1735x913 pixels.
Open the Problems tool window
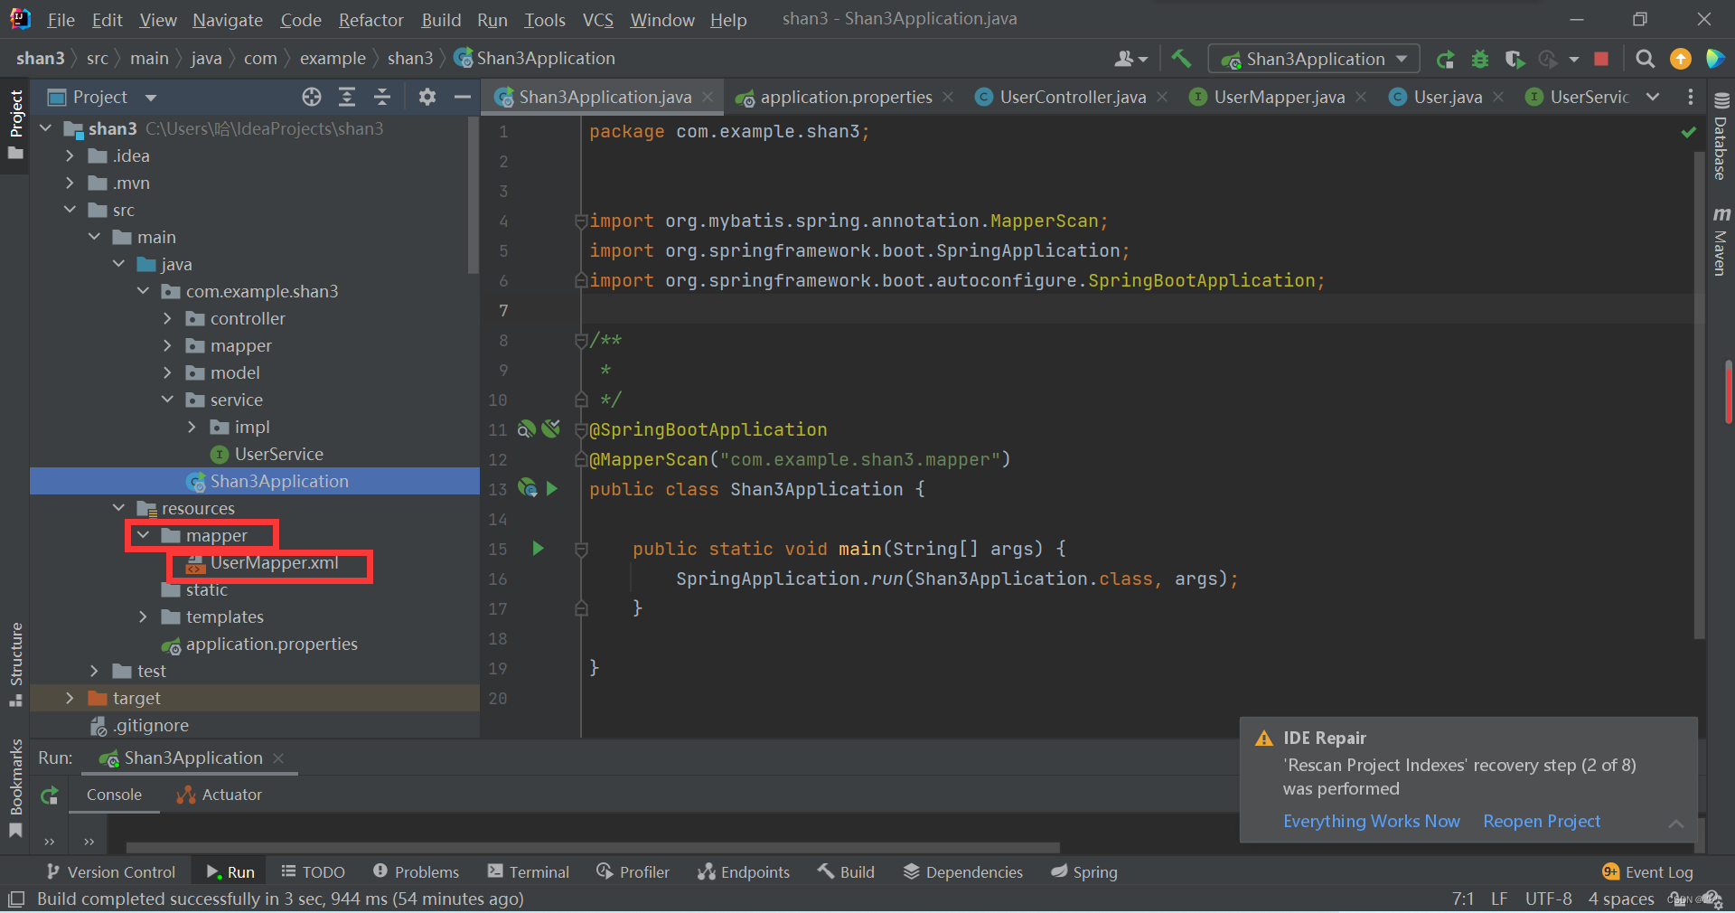click(417, 871)
